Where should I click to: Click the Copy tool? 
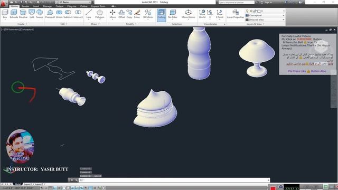click(x=129, y=14)
